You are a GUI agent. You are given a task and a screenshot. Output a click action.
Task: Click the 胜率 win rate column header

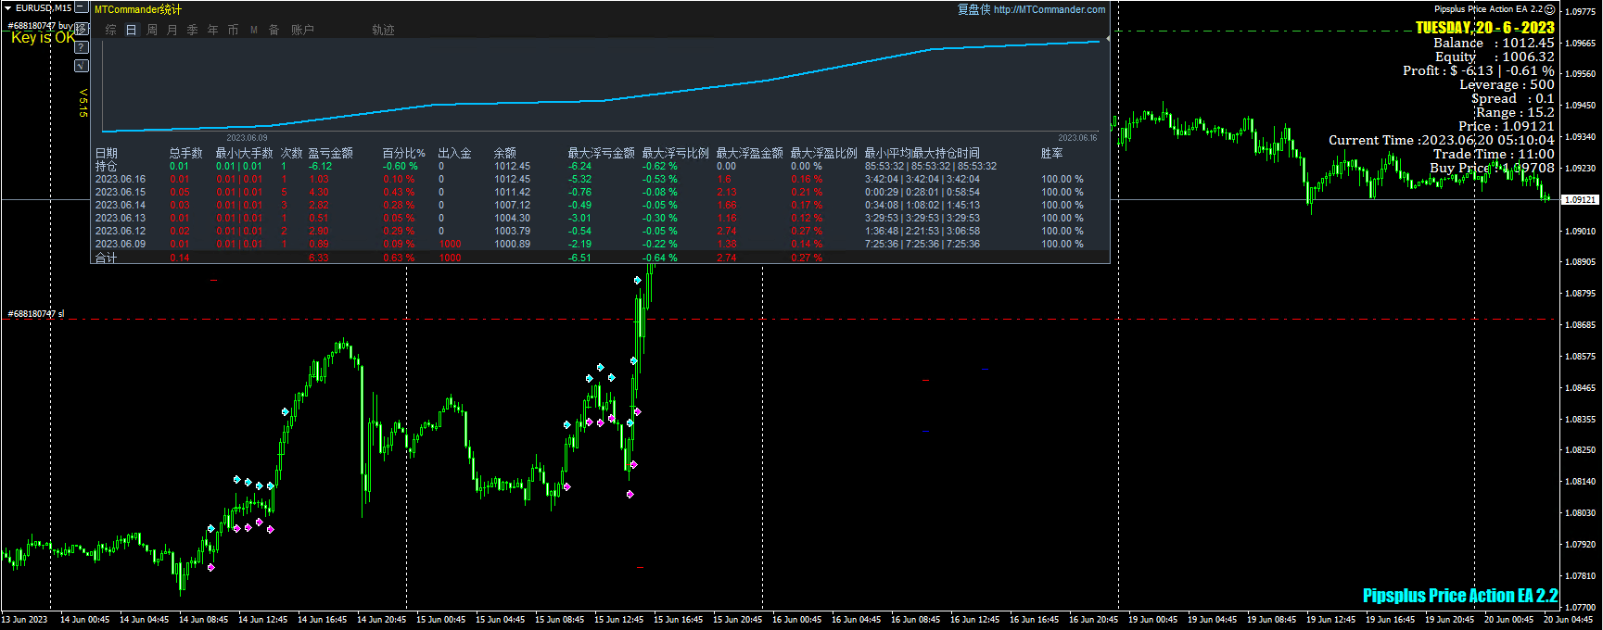point(1051,153)
